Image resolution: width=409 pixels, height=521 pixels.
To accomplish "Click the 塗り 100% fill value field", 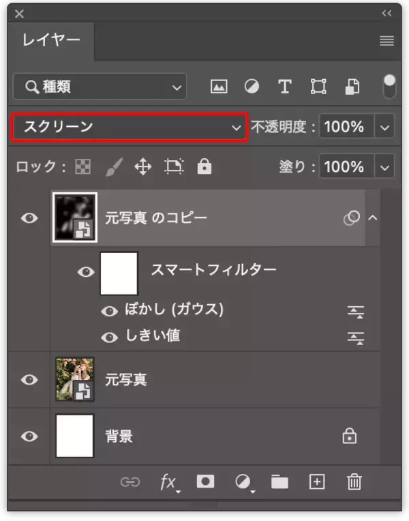I will 346,166.
